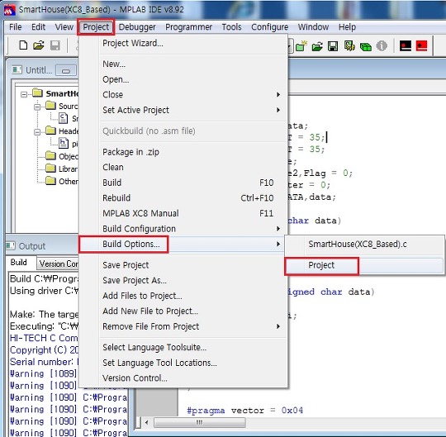Choose Open... in the Project menu
The height and width of the screenshot is (437, 446).
(x=183, y=79)
